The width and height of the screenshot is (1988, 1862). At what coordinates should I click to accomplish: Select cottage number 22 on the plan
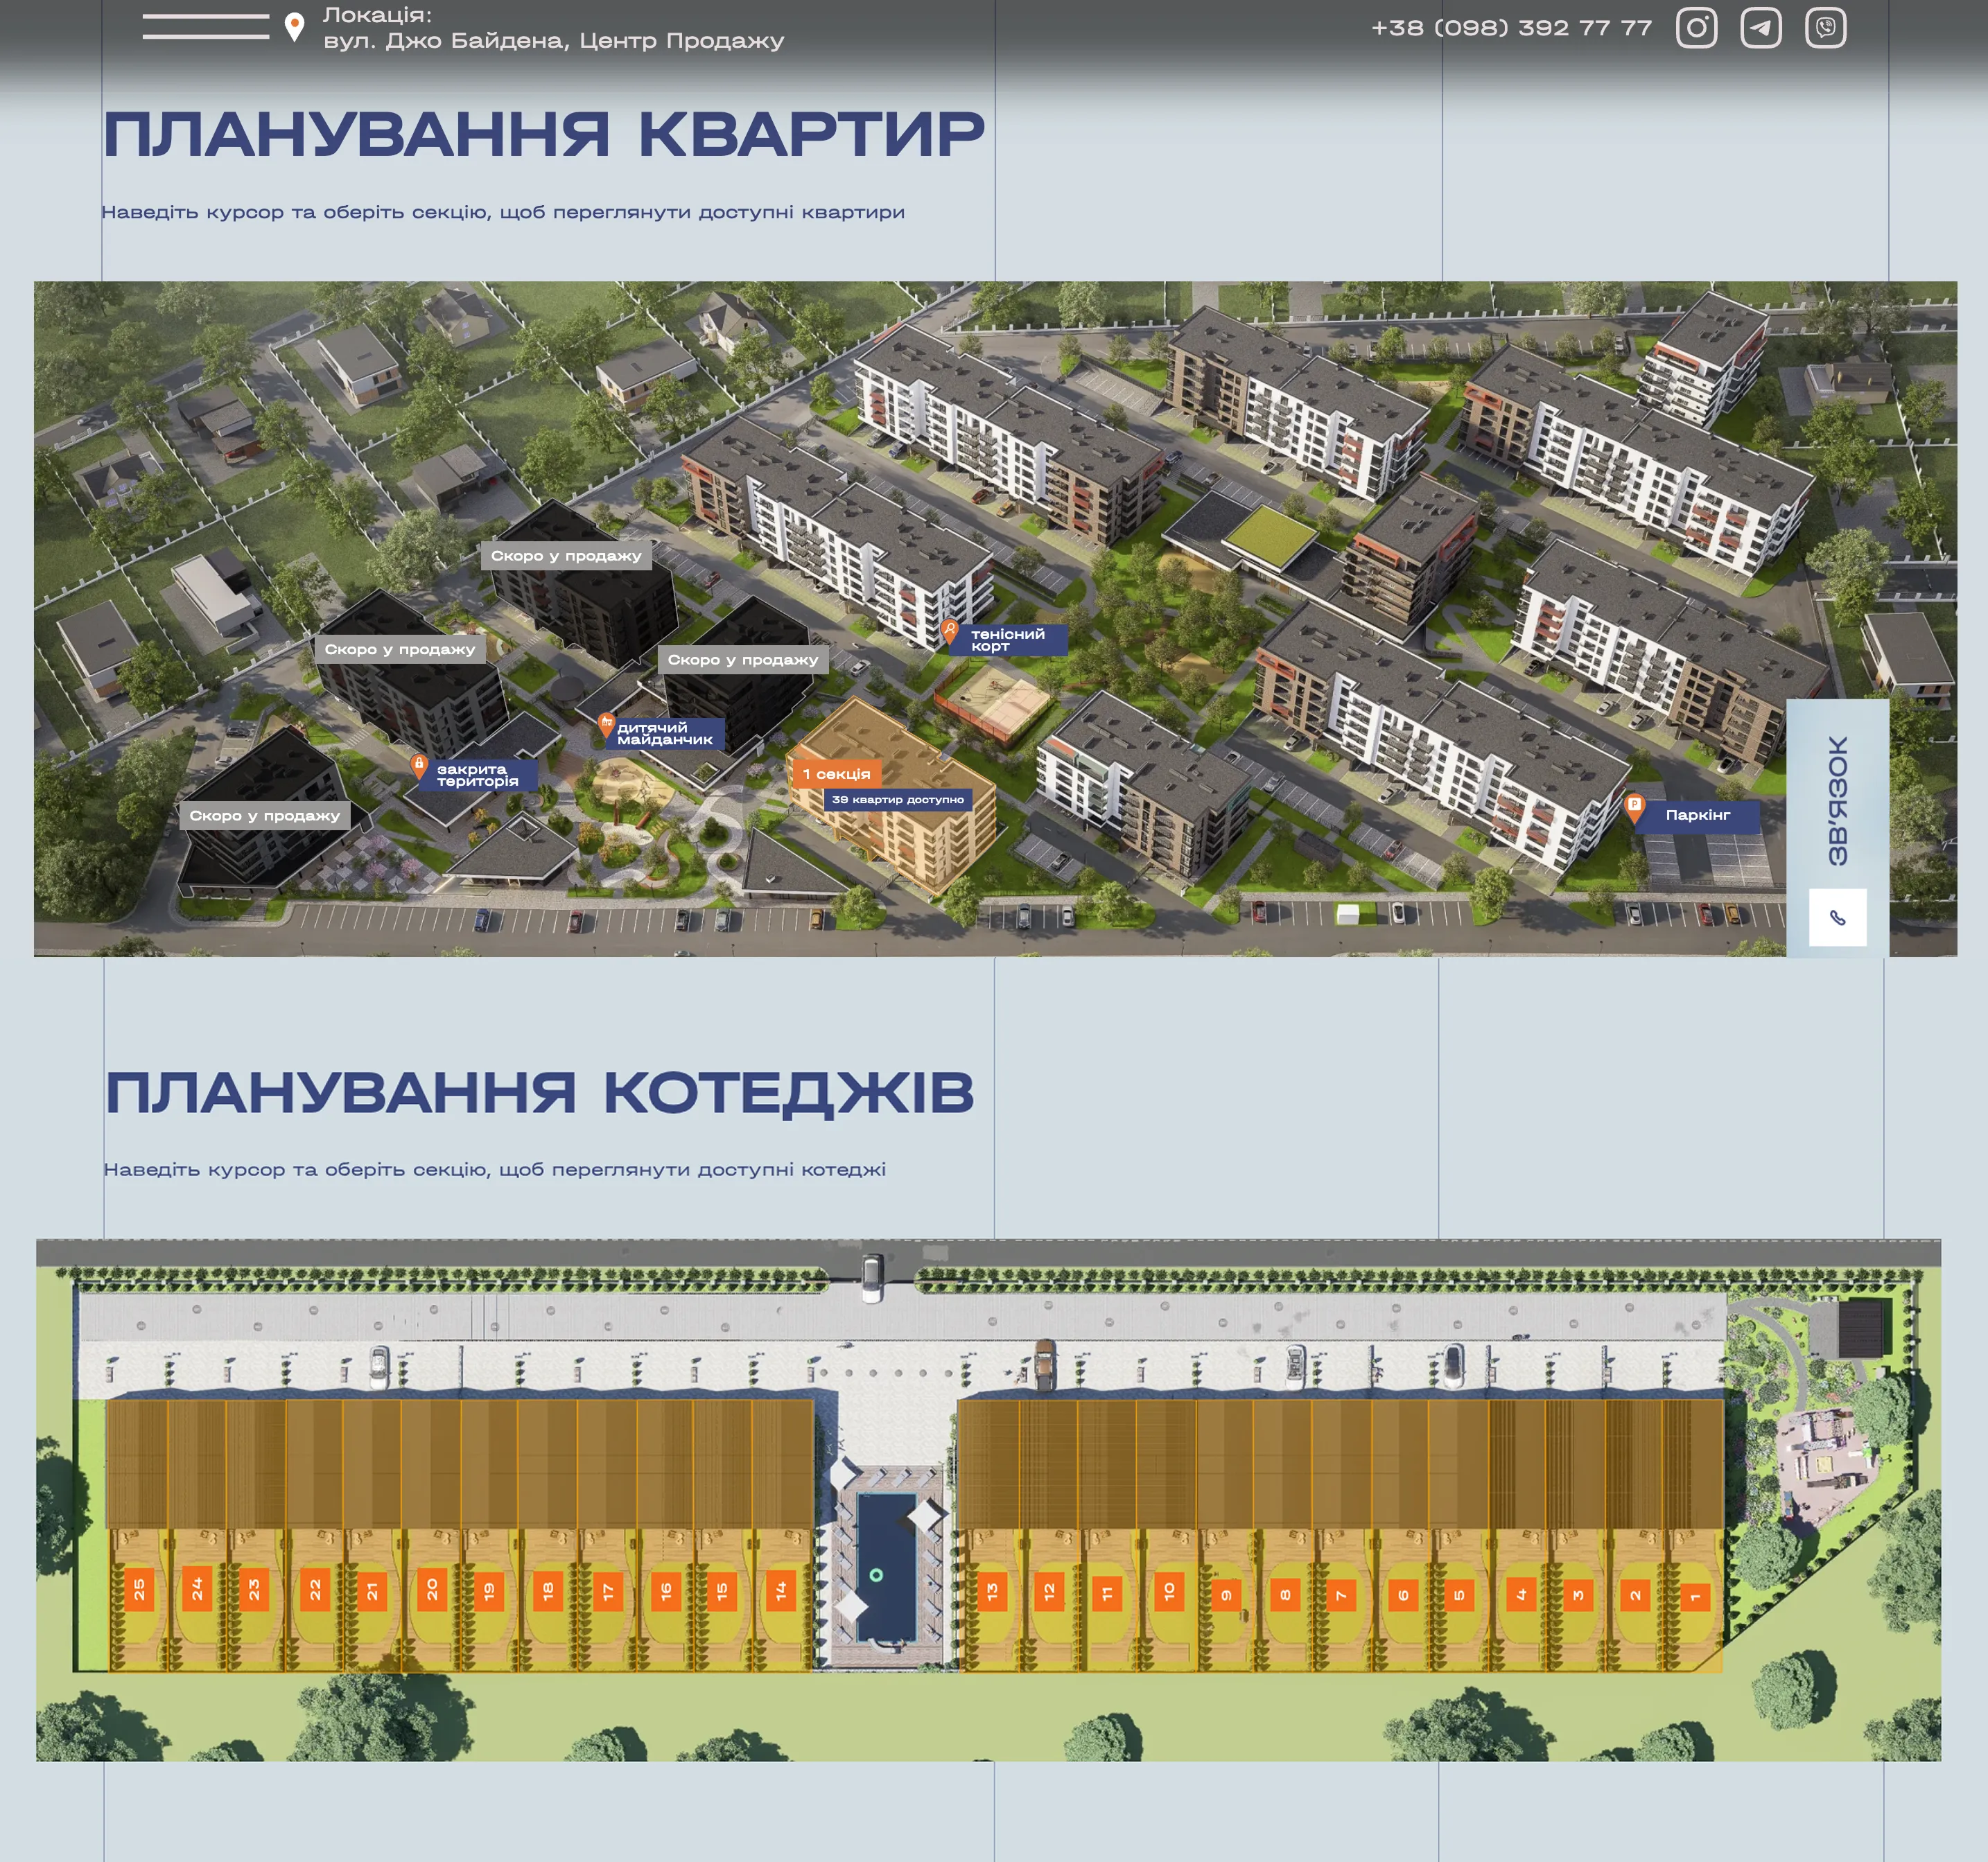pos(314,1589)
